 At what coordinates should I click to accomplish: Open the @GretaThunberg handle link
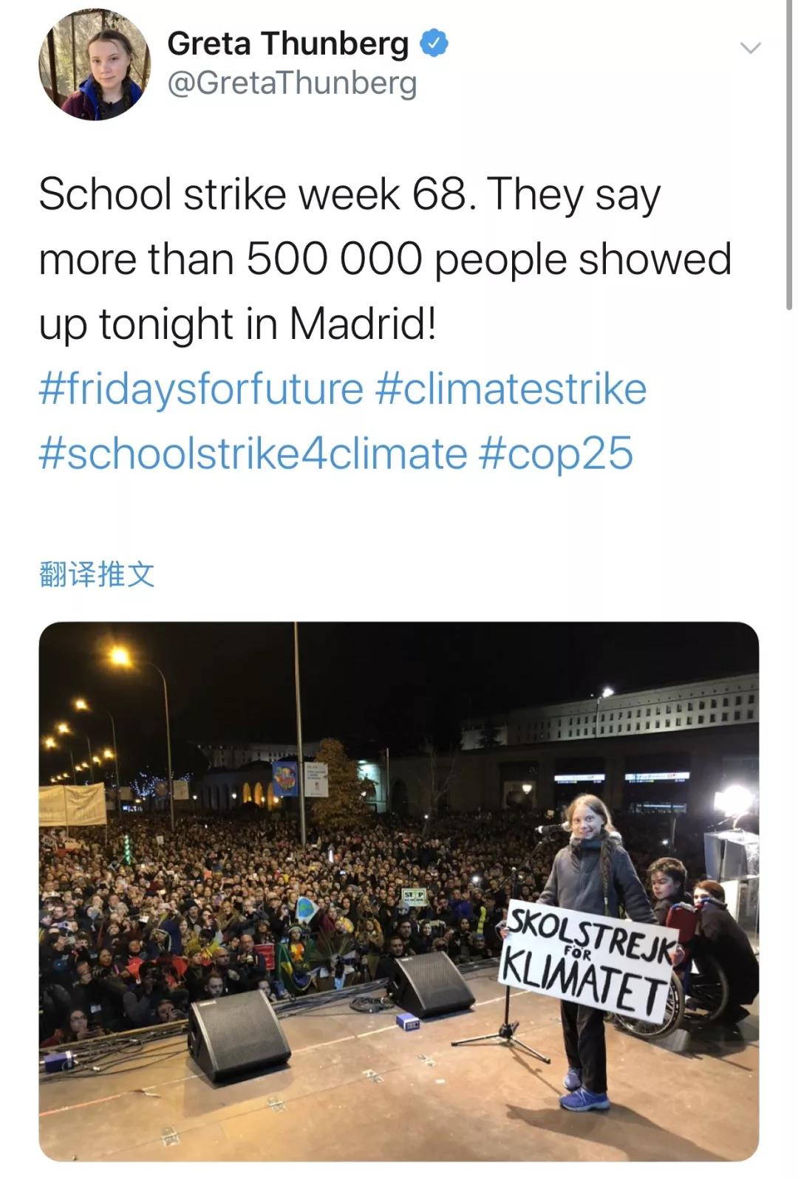pos(292,82)
